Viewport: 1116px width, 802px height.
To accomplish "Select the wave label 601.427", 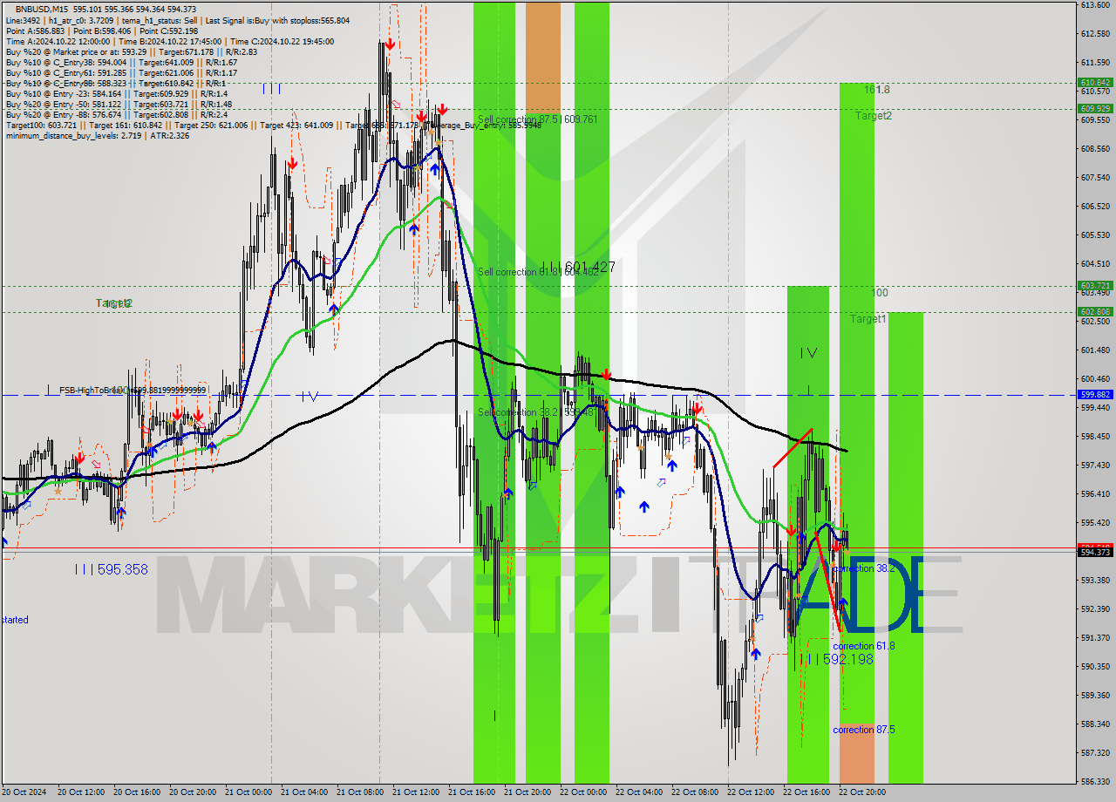I will coord(578,268).
